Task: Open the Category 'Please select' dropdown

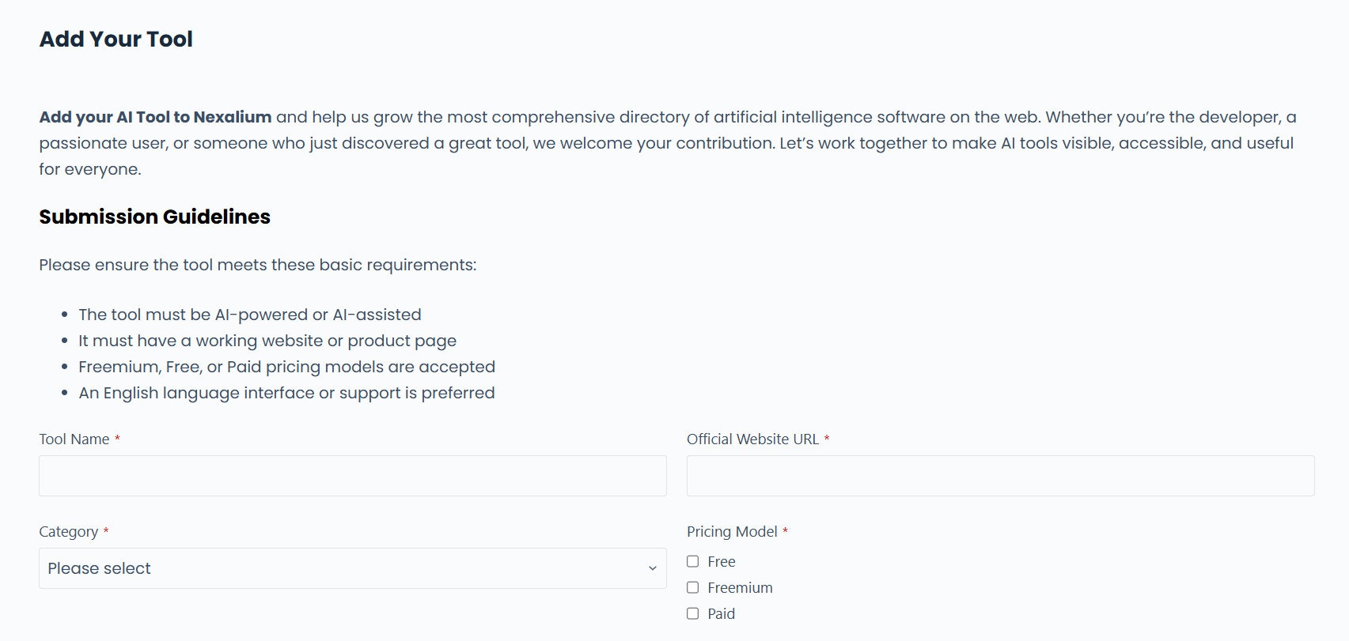Action: [x=352, y=568]
